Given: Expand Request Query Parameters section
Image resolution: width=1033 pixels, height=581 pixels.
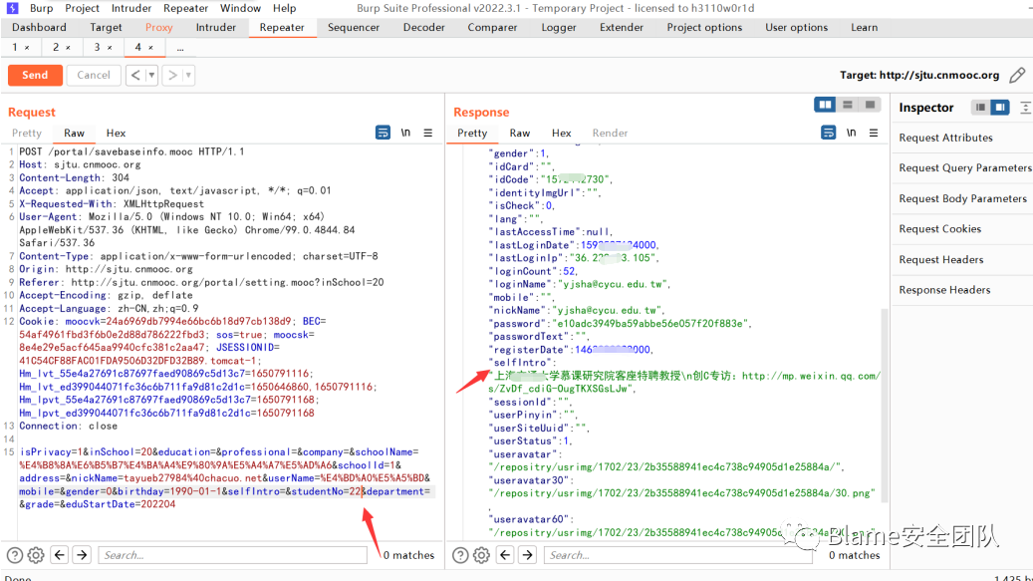Looking at the screenshot, I should 964,168.
